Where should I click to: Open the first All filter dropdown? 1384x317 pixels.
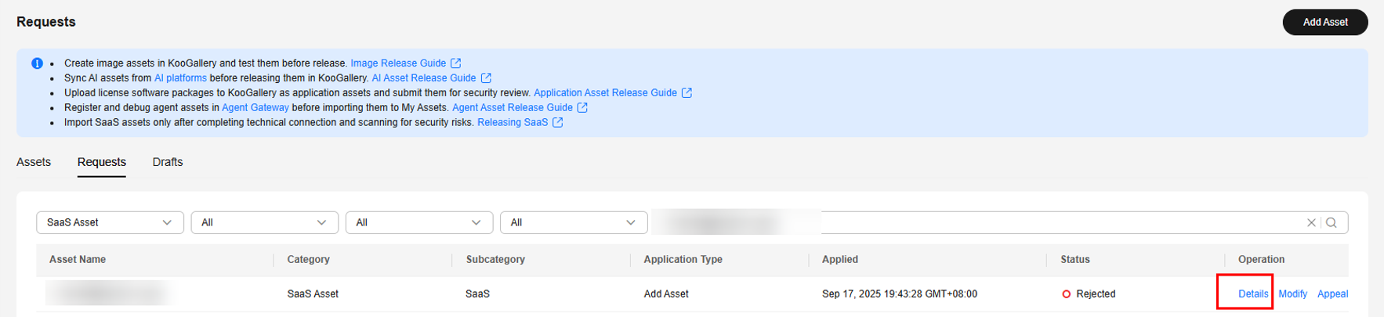(x=264, y=223)
